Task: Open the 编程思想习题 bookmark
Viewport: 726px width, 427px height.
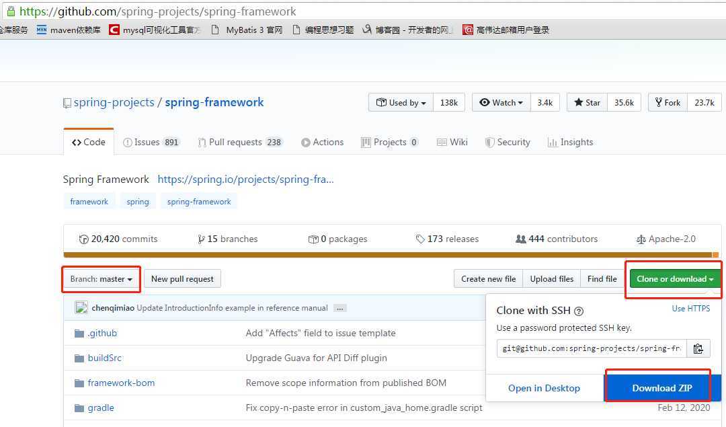Action: coord(323,30)
